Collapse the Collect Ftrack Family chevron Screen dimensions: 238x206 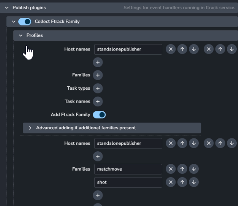tap(14, 22)
